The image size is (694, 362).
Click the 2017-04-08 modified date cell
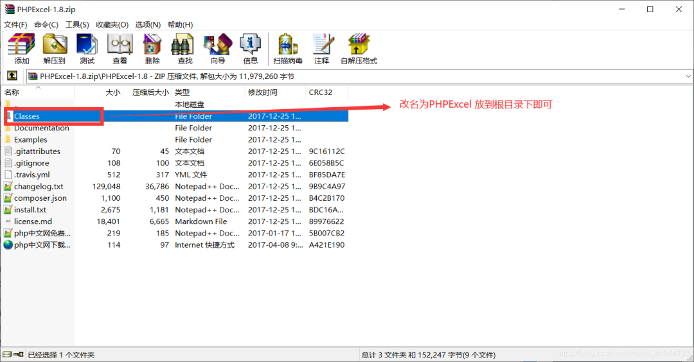coord(274,245)
